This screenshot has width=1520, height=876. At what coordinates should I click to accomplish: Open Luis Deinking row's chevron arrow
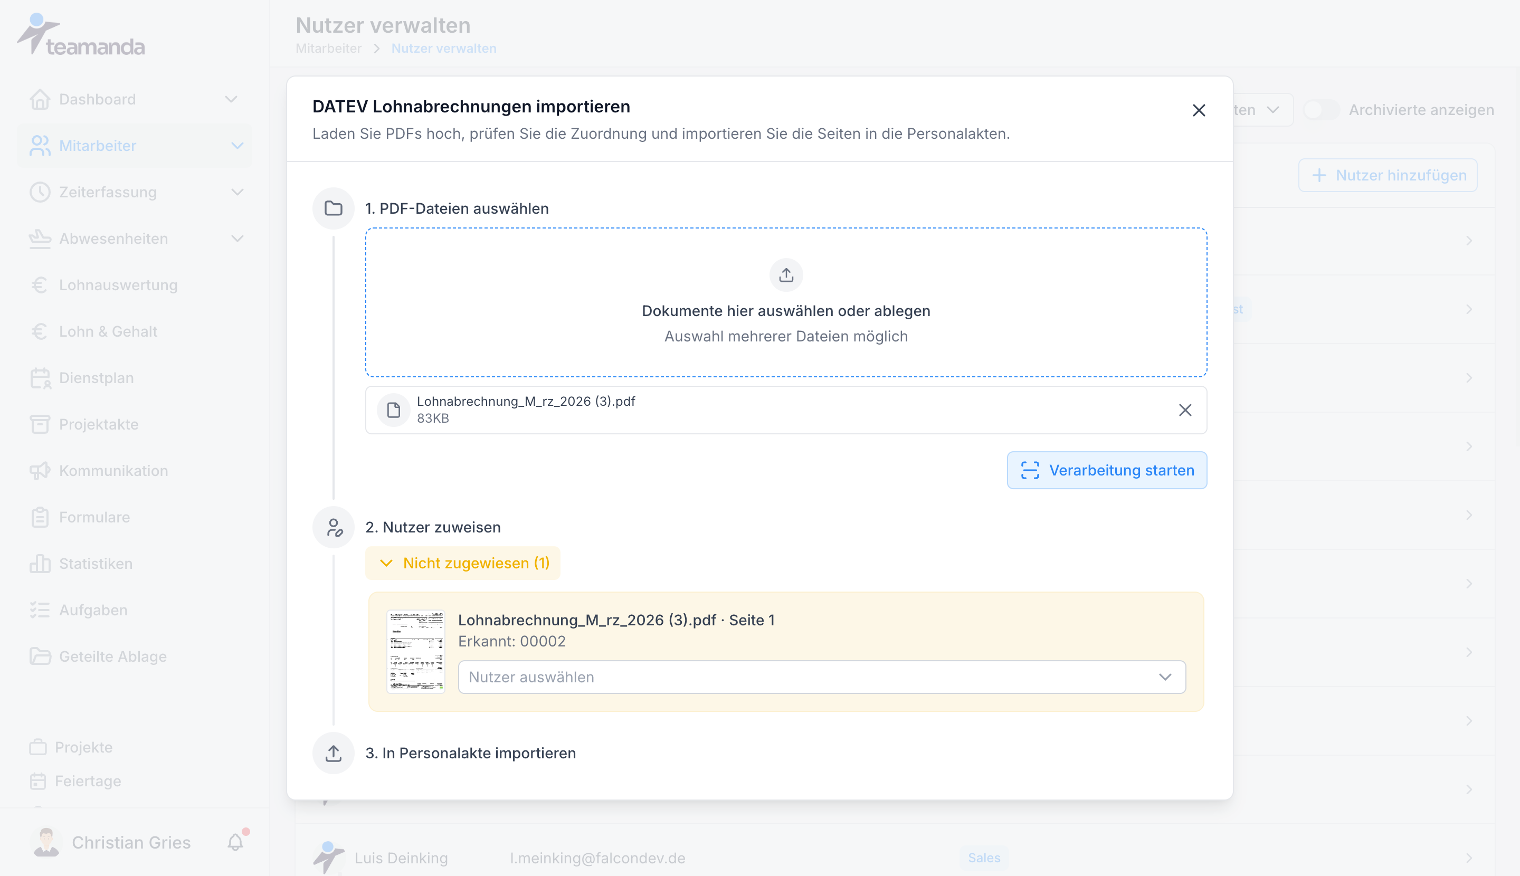pyautogui.click(x=1469, y=858)
